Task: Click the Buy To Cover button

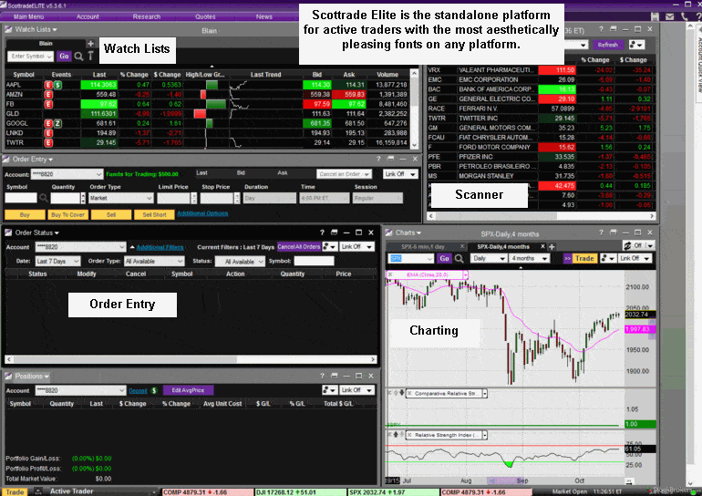Action: (x=67, y=215)
